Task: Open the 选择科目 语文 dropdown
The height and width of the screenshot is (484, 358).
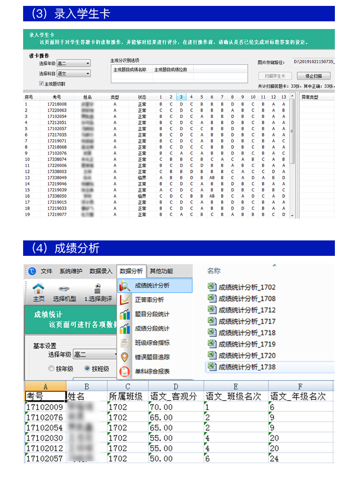Action: tap(73, 73)
